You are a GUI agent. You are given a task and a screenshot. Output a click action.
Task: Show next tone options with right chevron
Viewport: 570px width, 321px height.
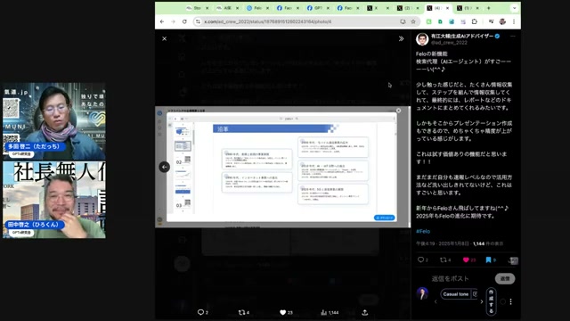pyautogui.click(x=482, y=301)
